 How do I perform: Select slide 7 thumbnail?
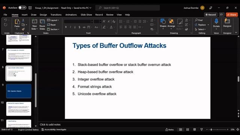pyautogui.click(x=19, y=55)
